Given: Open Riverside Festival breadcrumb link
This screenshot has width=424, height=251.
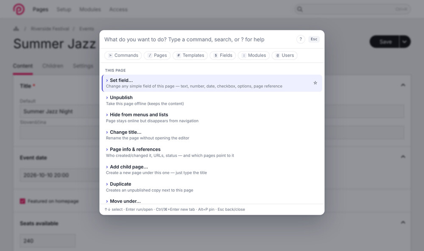Looking at the screenshot, I should point(50,29).
